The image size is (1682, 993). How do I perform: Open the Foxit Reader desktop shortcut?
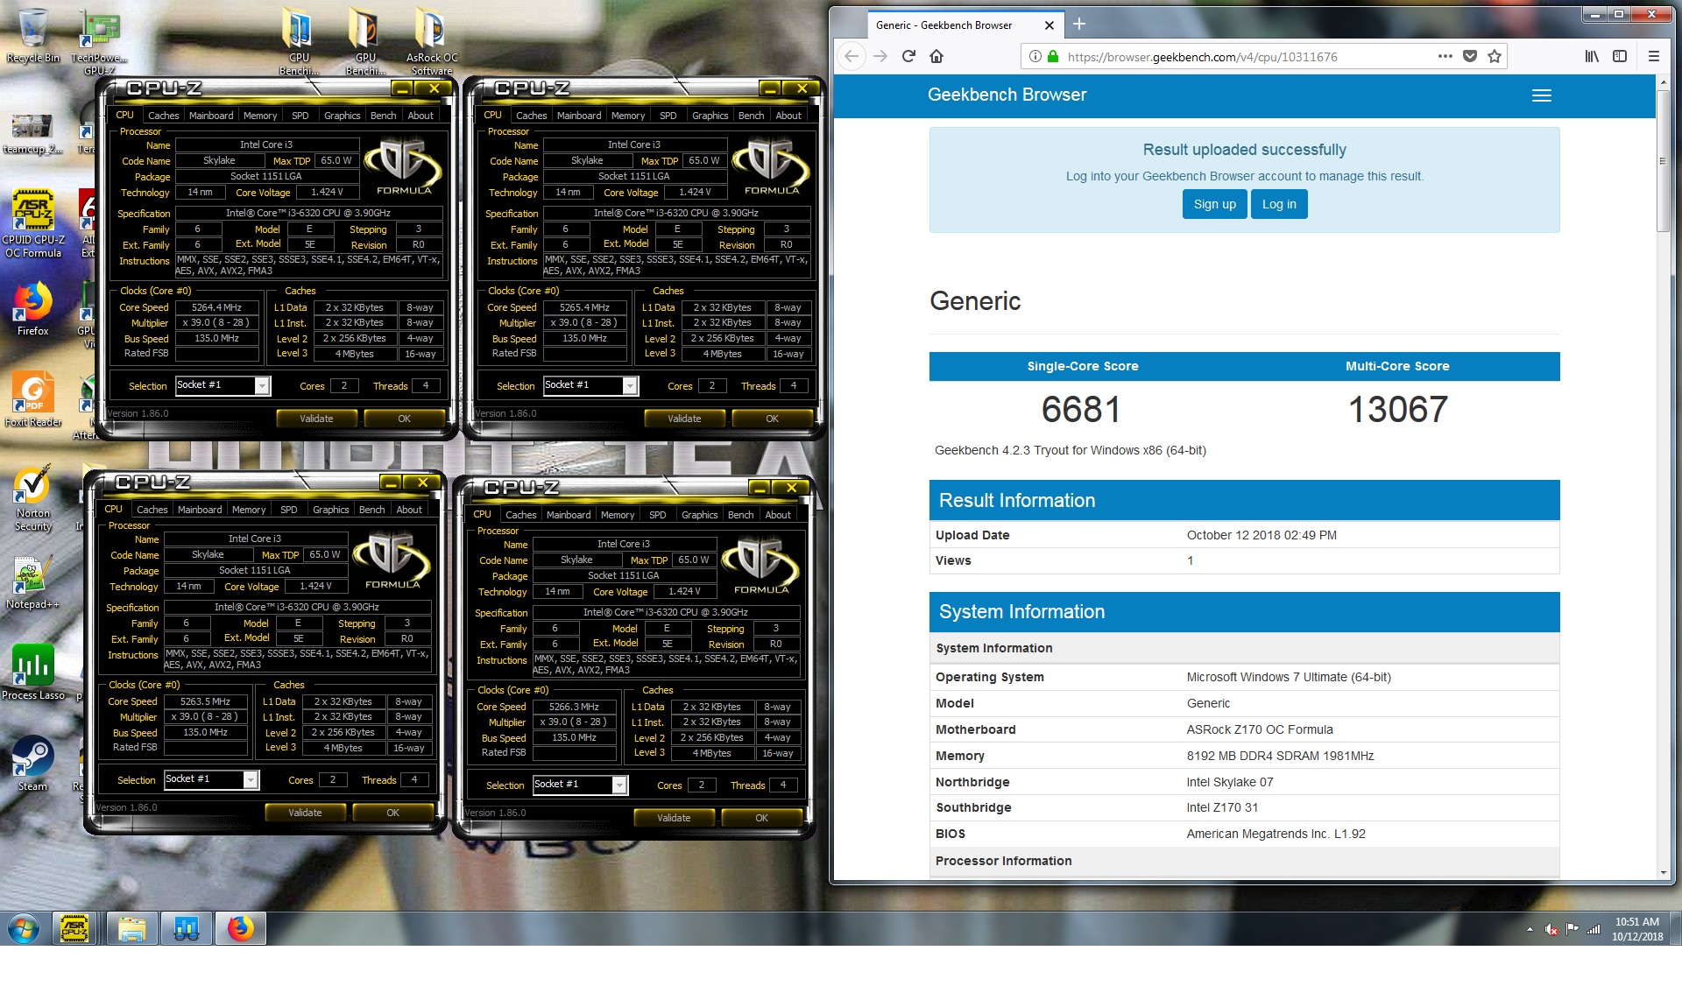pyautogui.click(x=33, y=399)
